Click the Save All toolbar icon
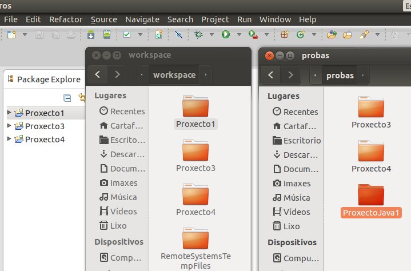The width and height of the screenshot is (411, 271). [55, 34]
